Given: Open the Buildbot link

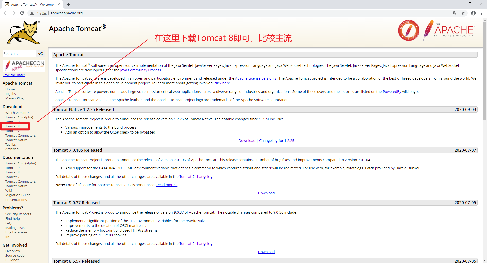Looking at the screenshot, I should coord(12,260).
